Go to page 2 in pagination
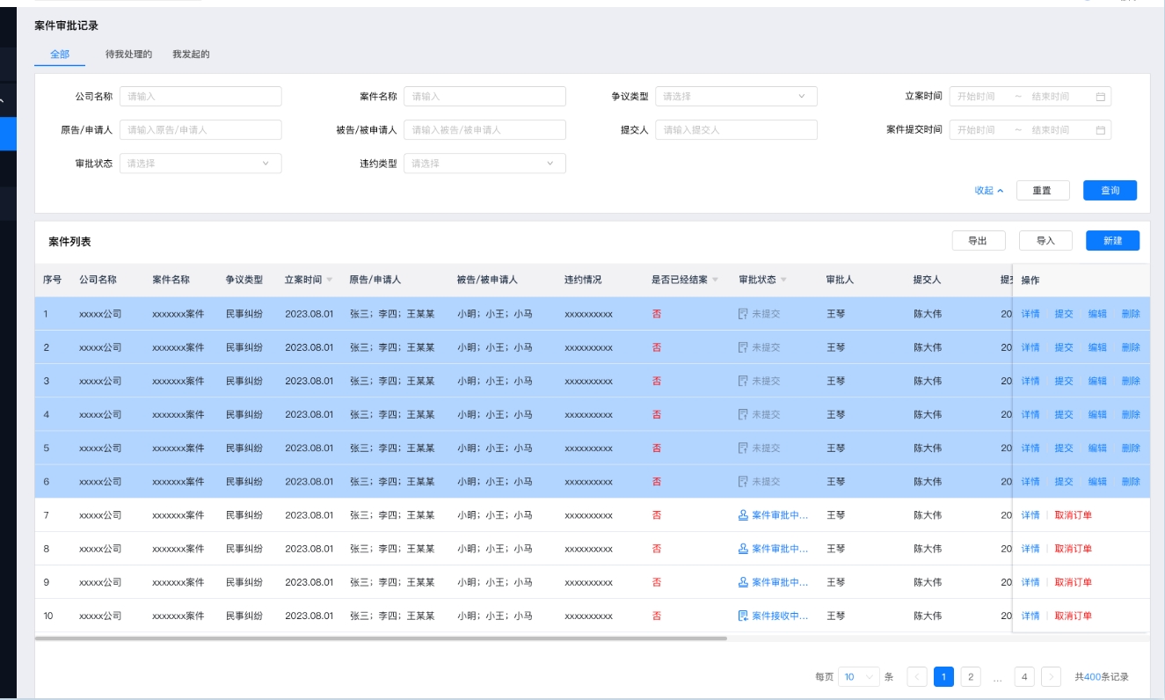 pyautogui.click(x=971, y=676)
